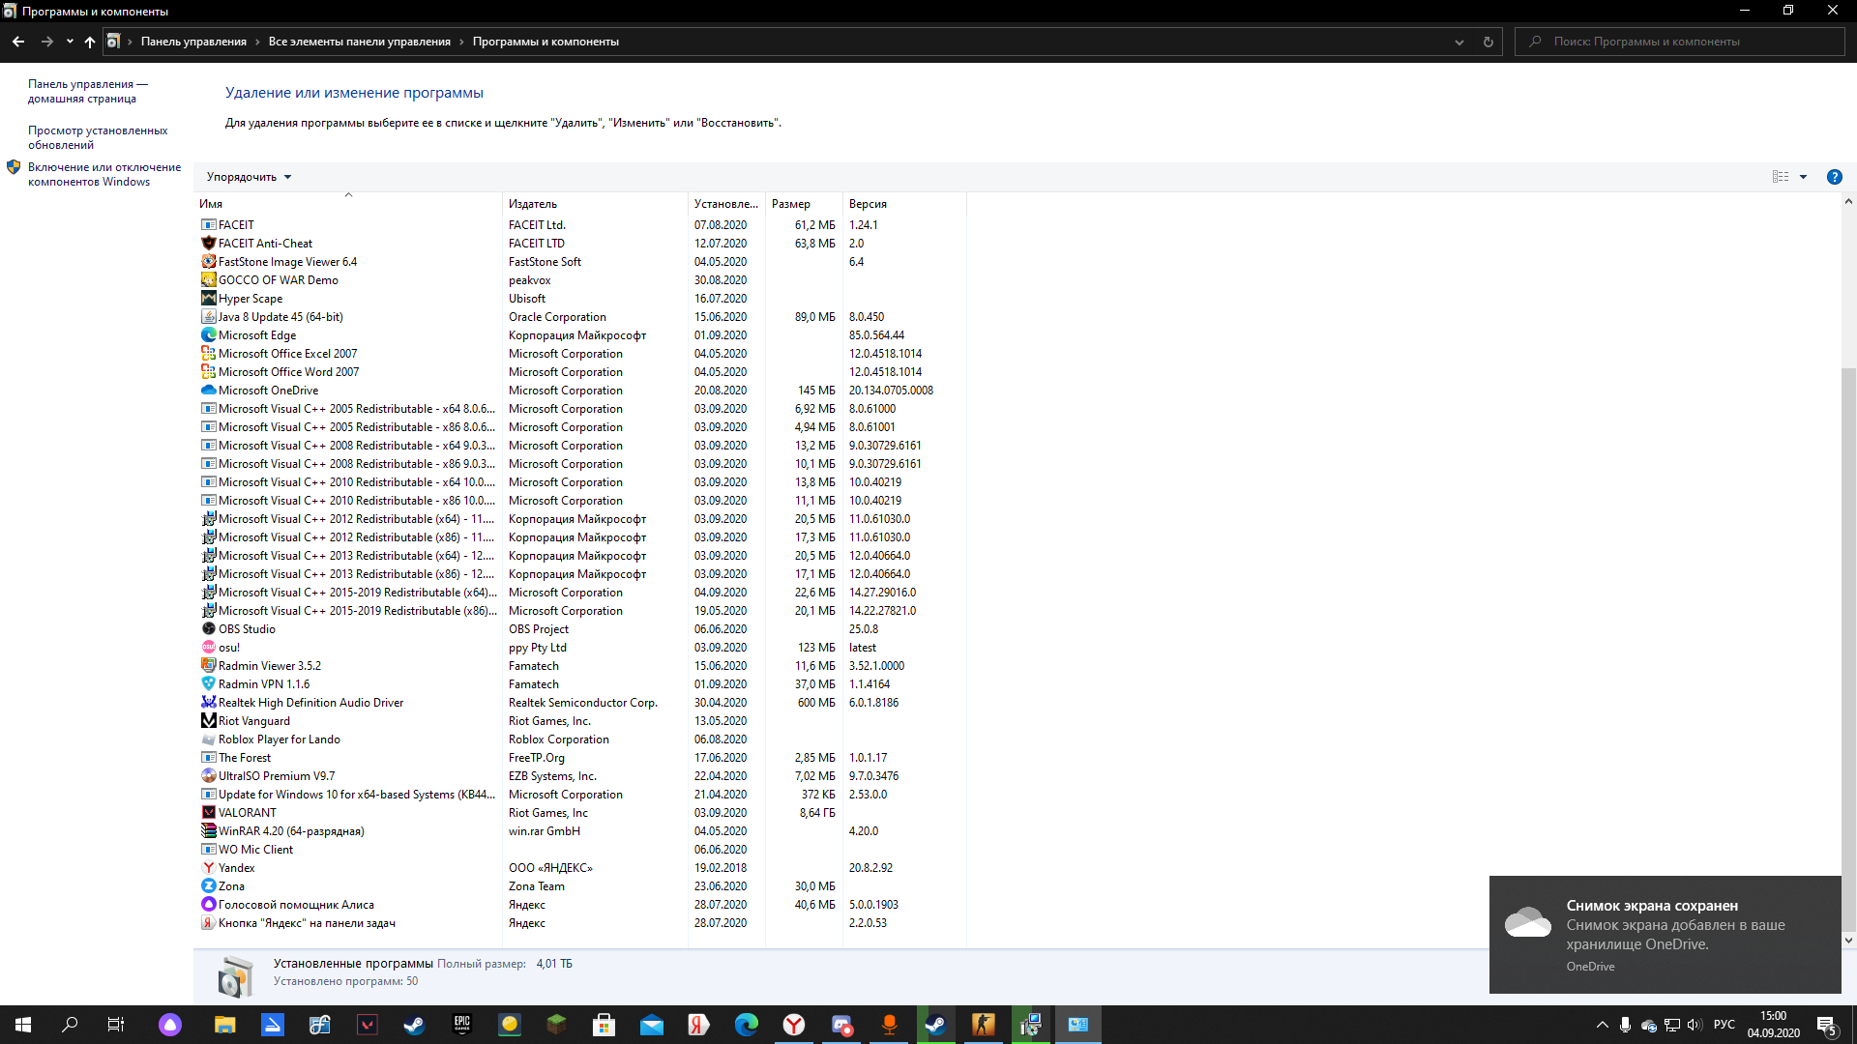Open the Упорядочить dropdown menu
The width and height of the screenshot is (1857, 1044).
tap(249, 177)
